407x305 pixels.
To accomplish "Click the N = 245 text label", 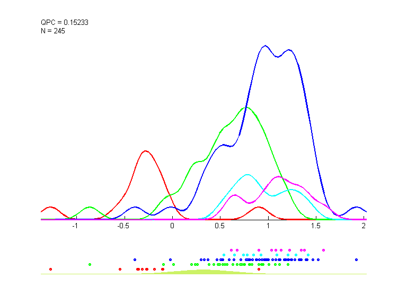I will 53,31.
